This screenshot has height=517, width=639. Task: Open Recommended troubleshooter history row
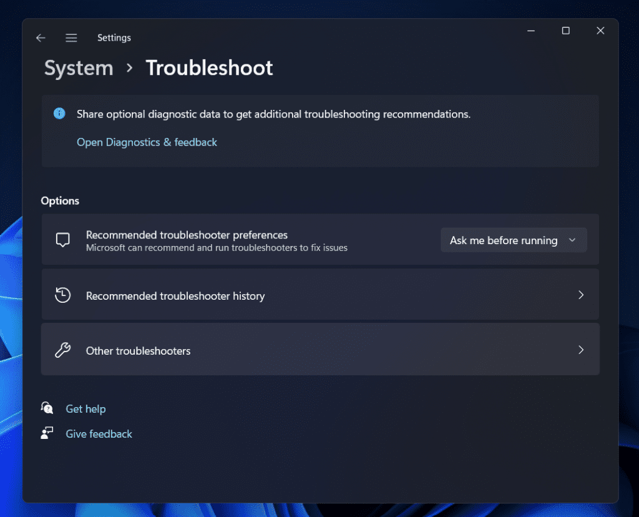(x=320, y=295)
